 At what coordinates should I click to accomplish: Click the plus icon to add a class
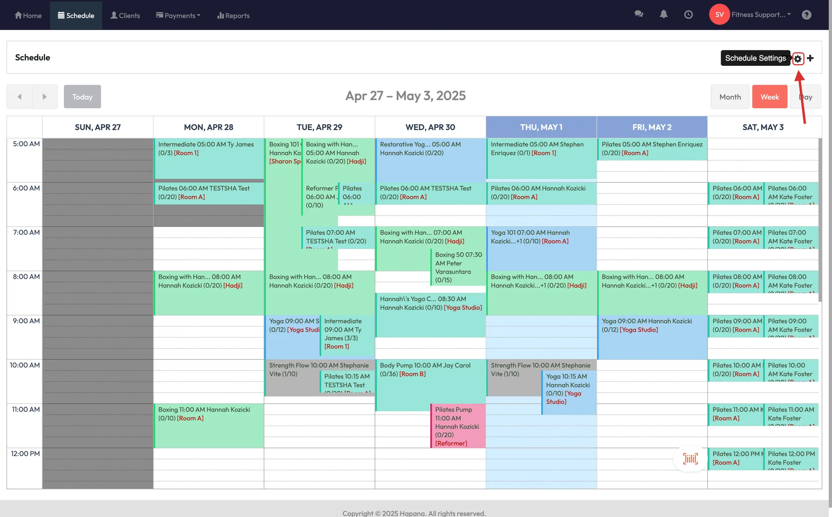point(810,58)
